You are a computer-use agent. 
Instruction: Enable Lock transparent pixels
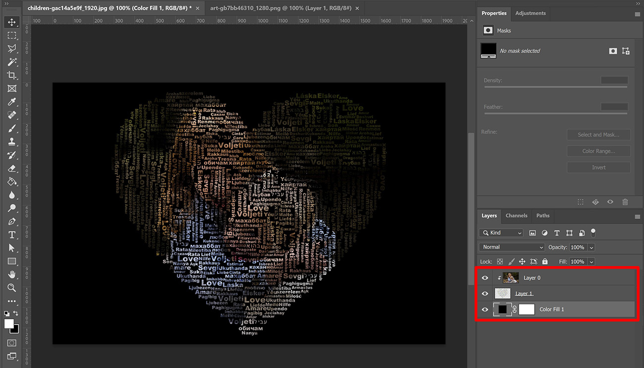500,261
